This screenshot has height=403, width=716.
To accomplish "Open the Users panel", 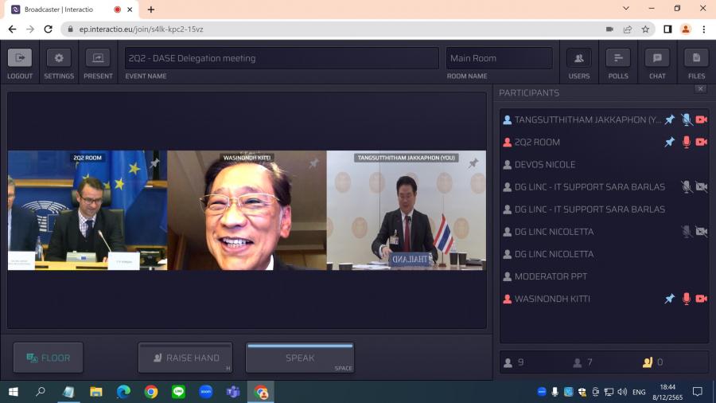I will (x=578, y=58).
